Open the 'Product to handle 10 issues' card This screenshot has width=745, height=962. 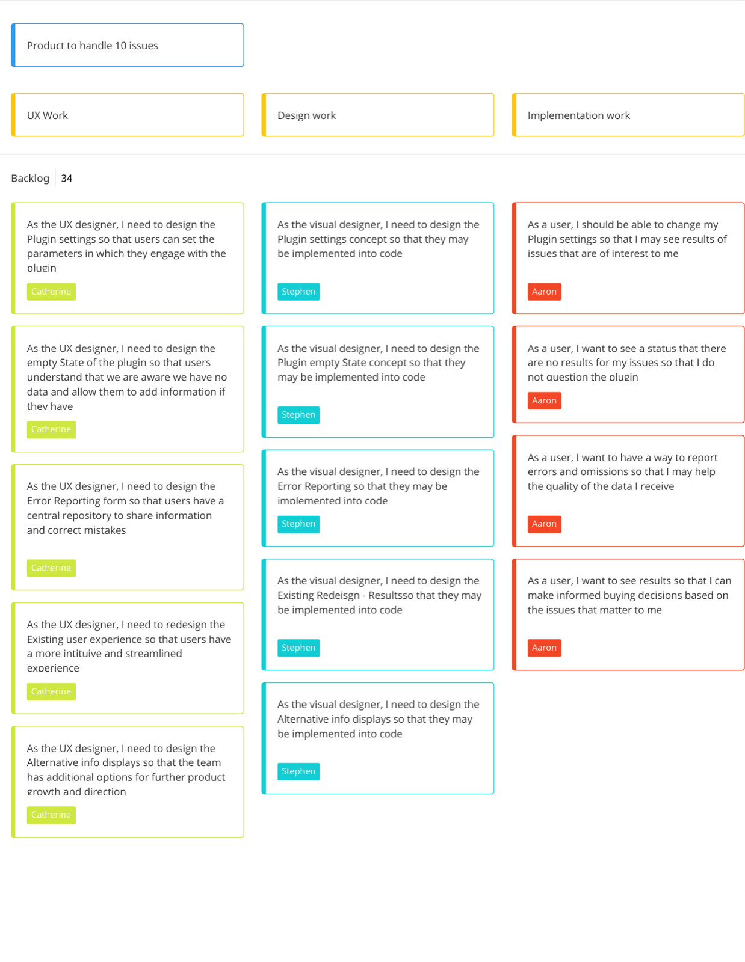tap(128, 45)
